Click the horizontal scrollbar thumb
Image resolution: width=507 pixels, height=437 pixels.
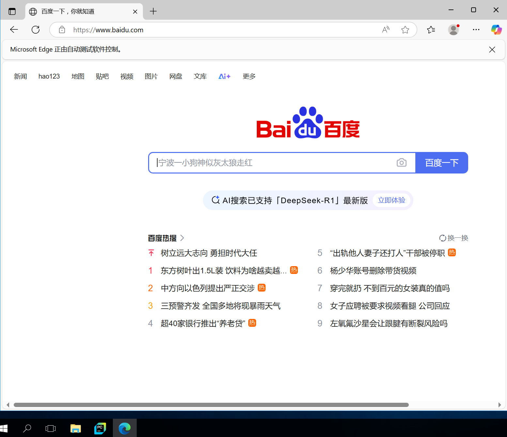point(211,405)
